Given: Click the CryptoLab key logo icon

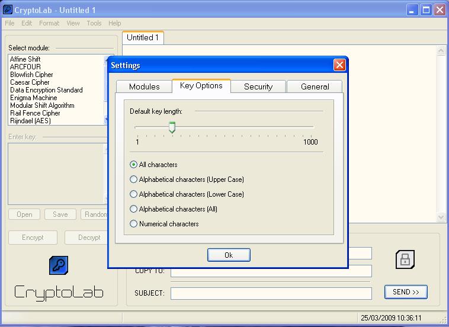Looking at the screenshot, I should tap(59, 265).
